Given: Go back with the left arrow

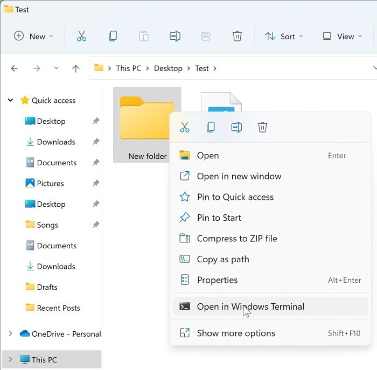Looking at the screenshot, I should point(15,68).
